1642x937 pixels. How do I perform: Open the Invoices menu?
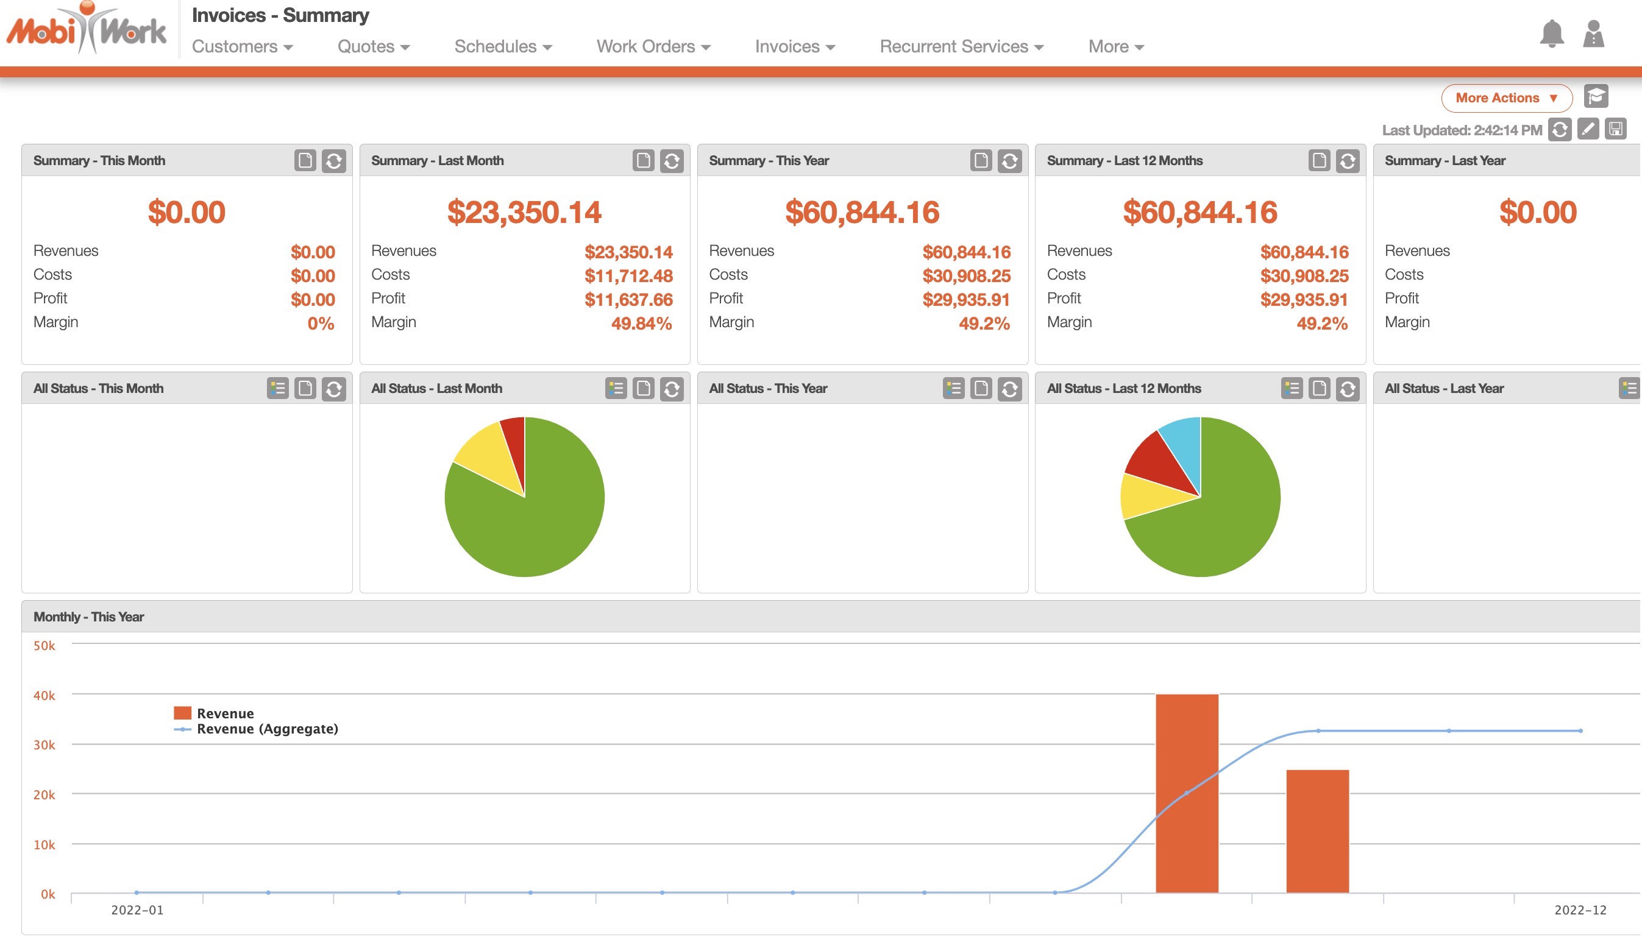click(794, 46)
